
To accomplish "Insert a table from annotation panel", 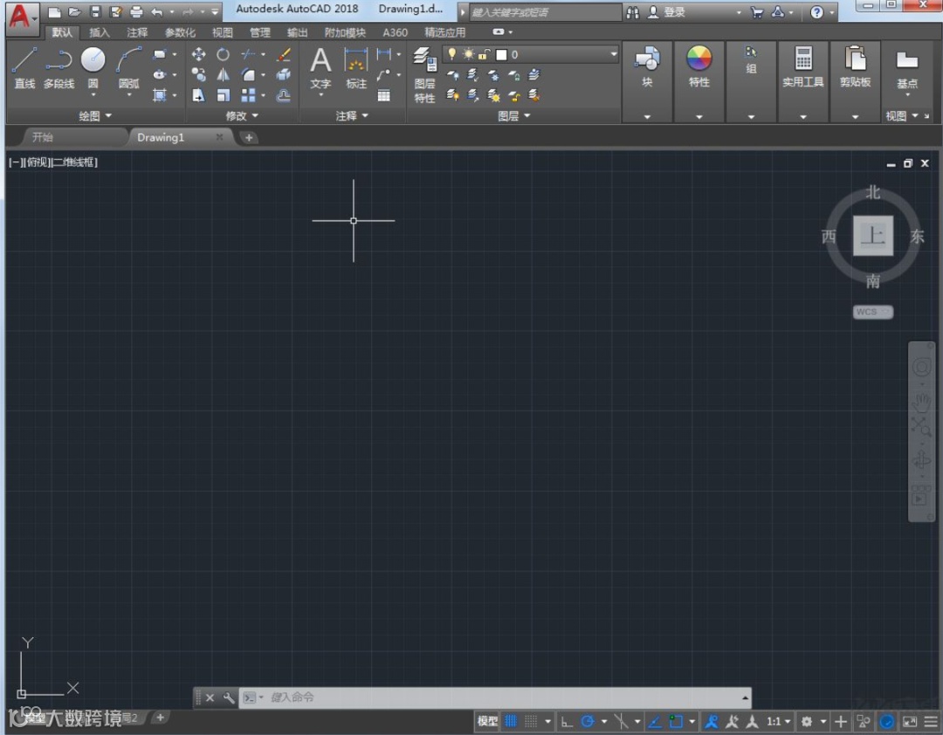I will 383,96.
